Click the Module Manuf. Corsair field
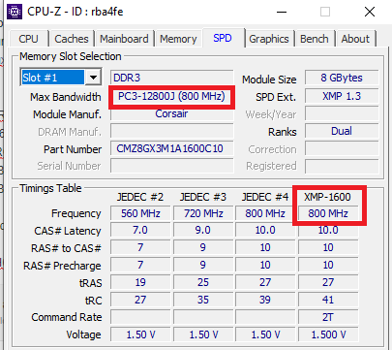This screenshot has height=350, width=392. pyautogui.click(x=171, y=114)
